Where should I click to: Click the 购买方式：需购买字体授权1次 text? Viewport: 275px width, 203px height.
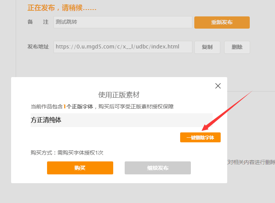pyautogui.click(x=67, y=153)
